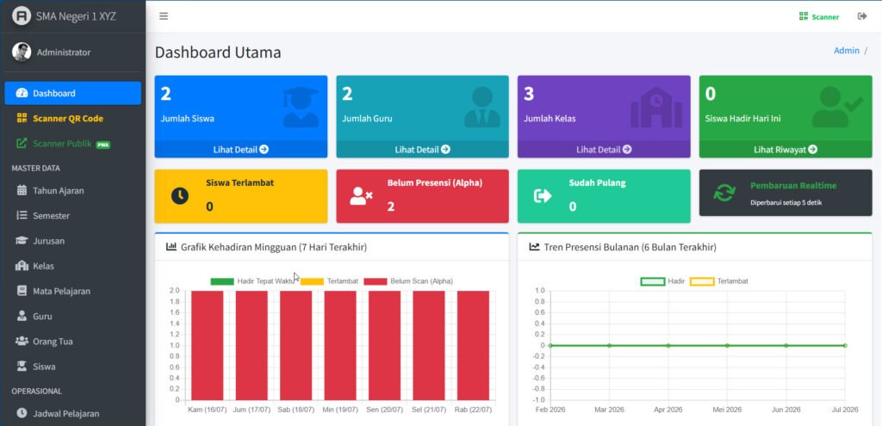The width and height of the screenshot is (882, 426).
Task: Toggle Hadir Tepat Waktu legend in weekly chart
Action: pyautogui.click(x=252, y=281)
